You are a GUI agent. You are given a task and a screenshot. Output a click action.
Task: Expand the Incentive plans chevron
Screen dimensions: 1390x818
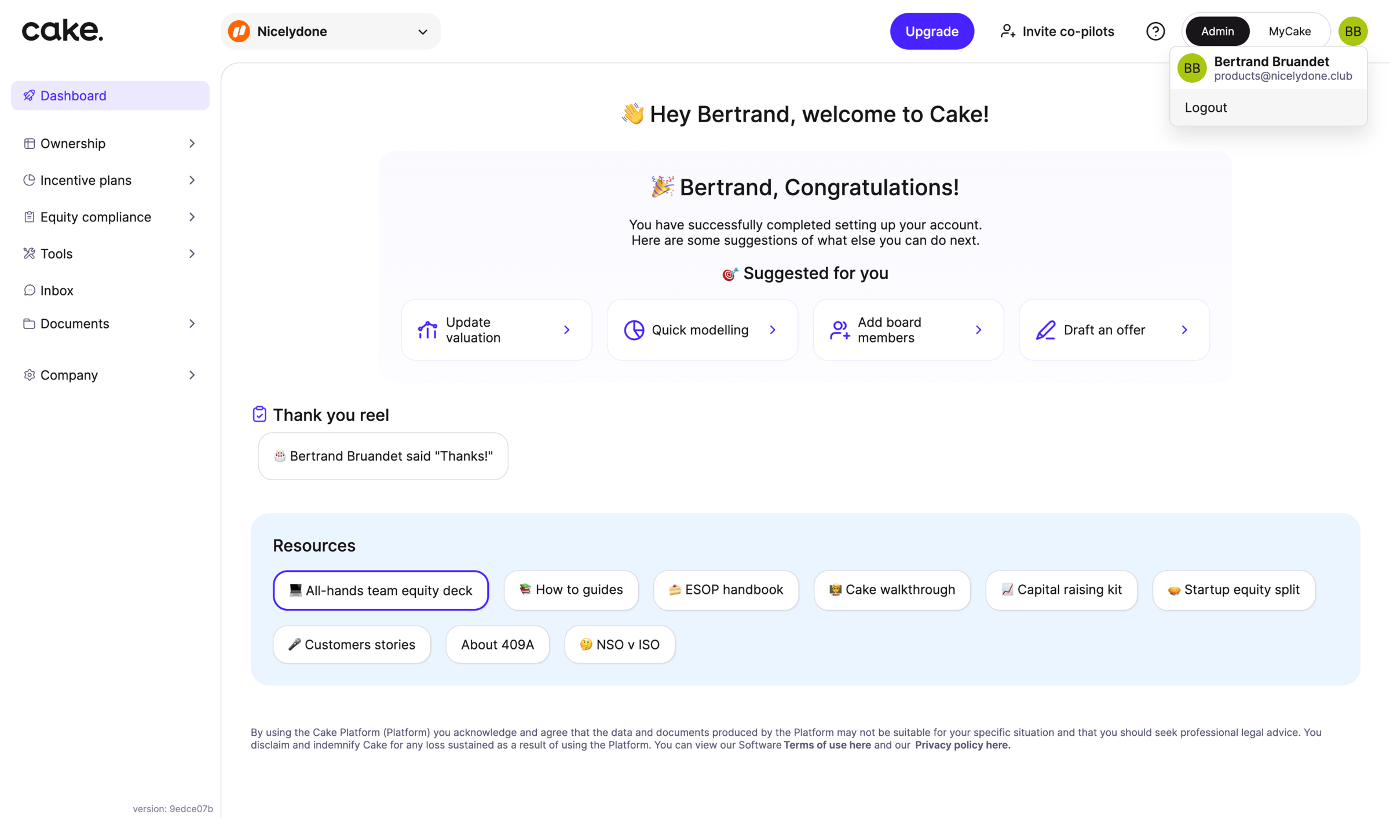tap(192, 180)
